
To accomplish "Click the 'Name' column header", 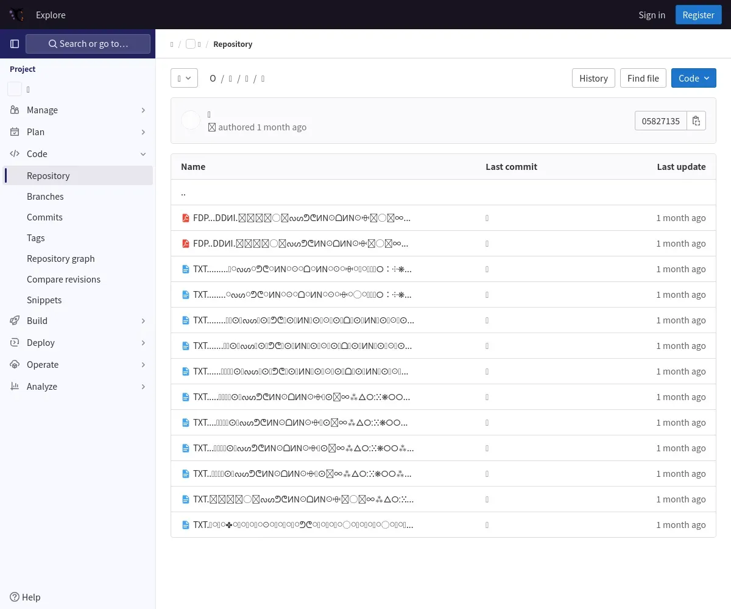I will [x=193, y=166].
